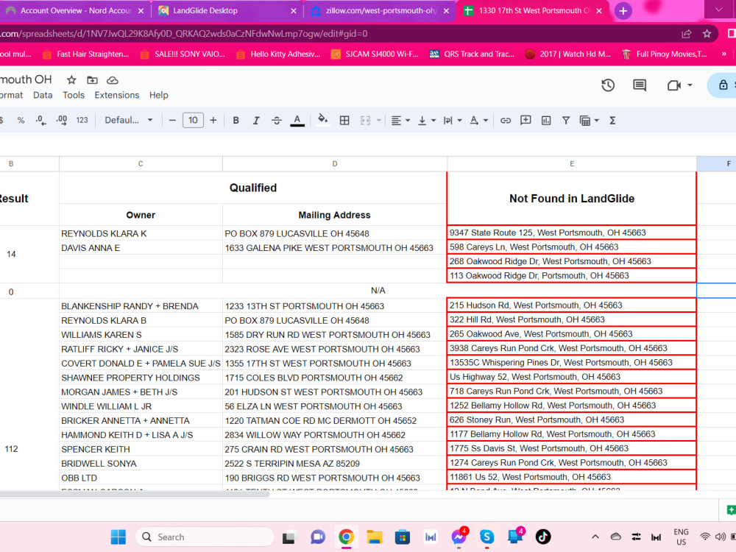736x552 pixels.
Task: Share page from address bar icon
Action: coord(686,34)
